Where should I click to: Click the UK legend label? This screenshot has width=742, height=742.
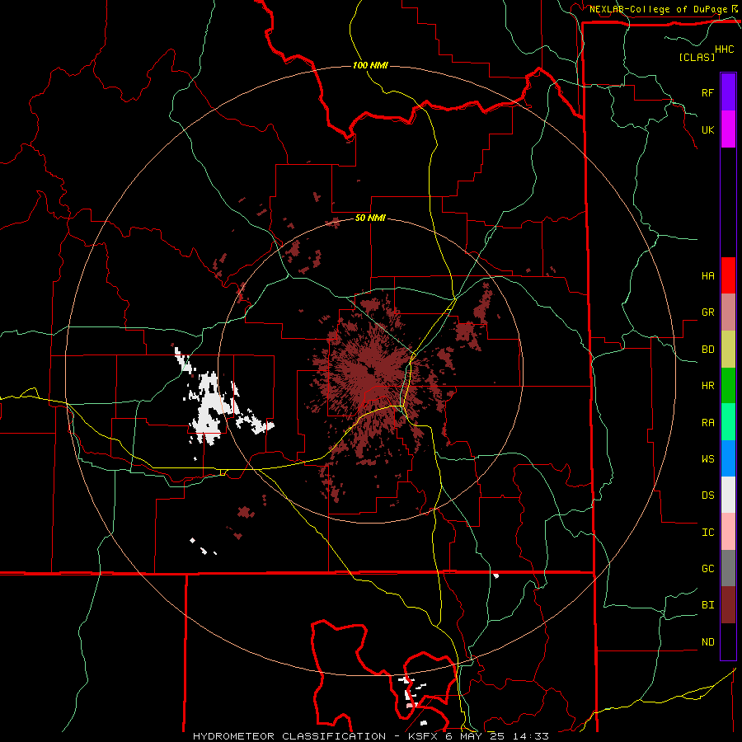click(x=707, y=129)
